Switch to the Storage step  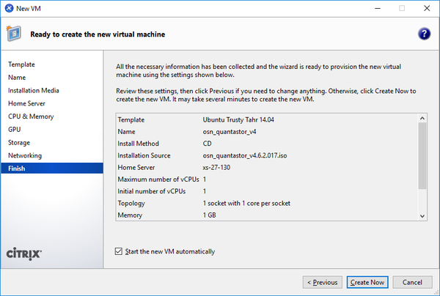(x=19, y=142)
